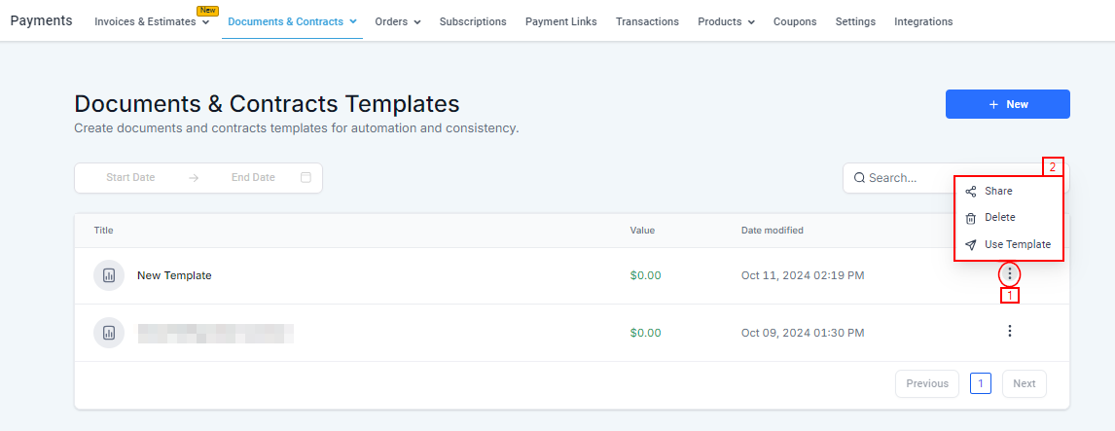Go to the Transactions tab

pos(647,21)
